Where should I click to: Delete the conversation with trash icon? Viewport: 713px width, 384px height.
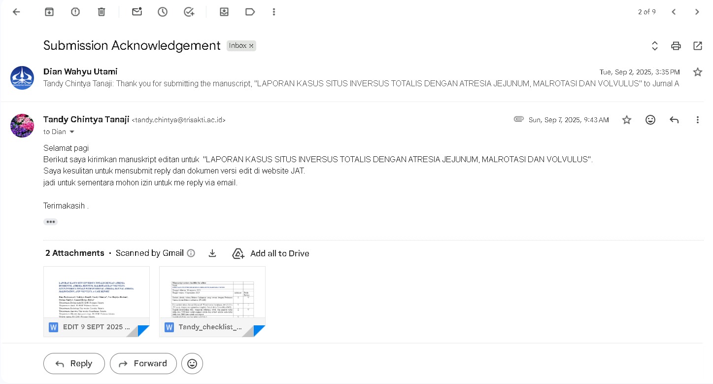pos(102,12)
